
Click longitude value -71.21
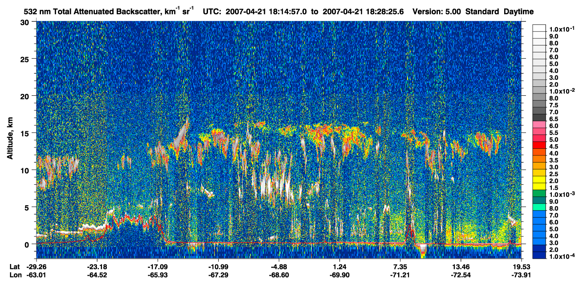[x=400, y=275]
